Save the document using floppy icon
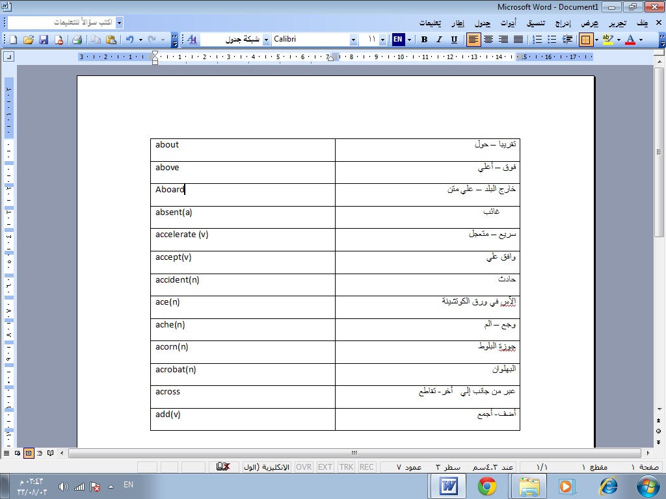 pos(44,40)
